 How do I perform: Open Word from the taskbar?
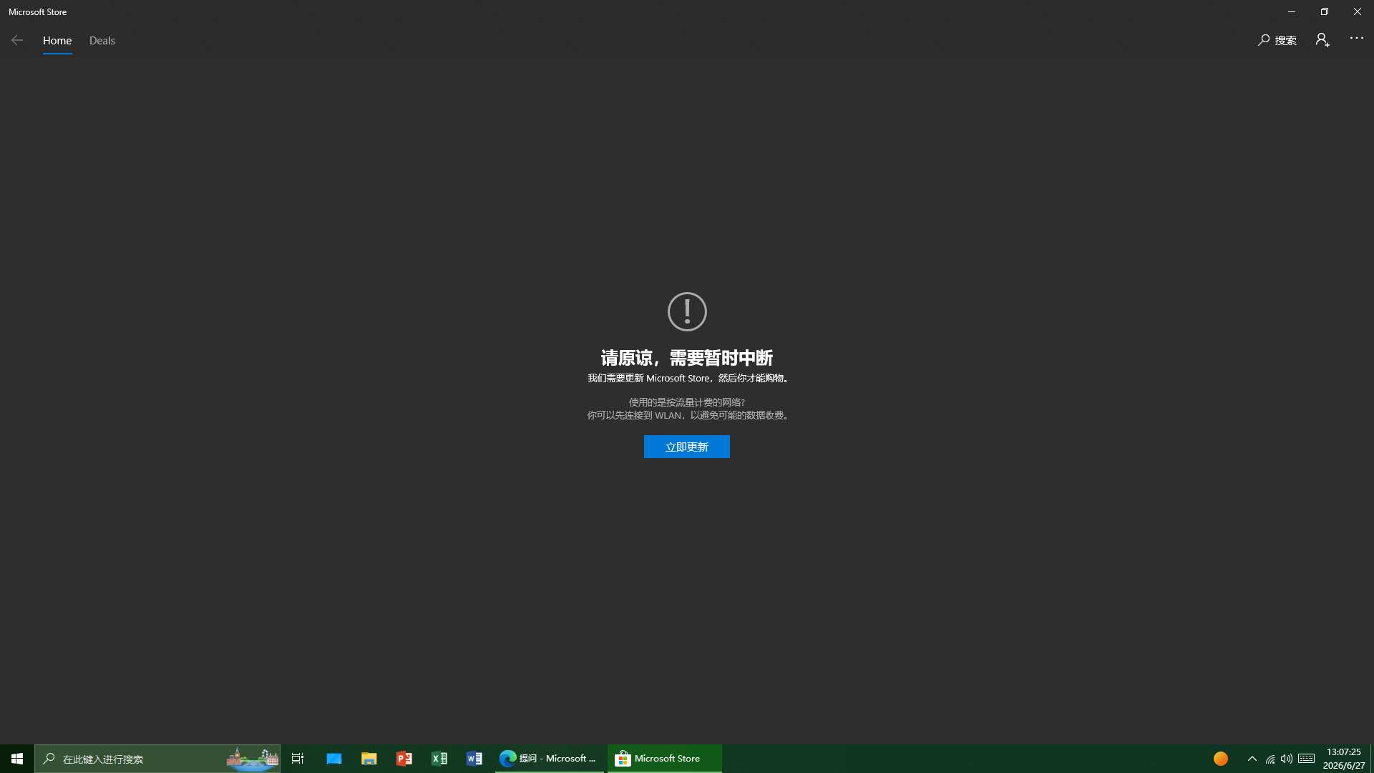point(474,759)
